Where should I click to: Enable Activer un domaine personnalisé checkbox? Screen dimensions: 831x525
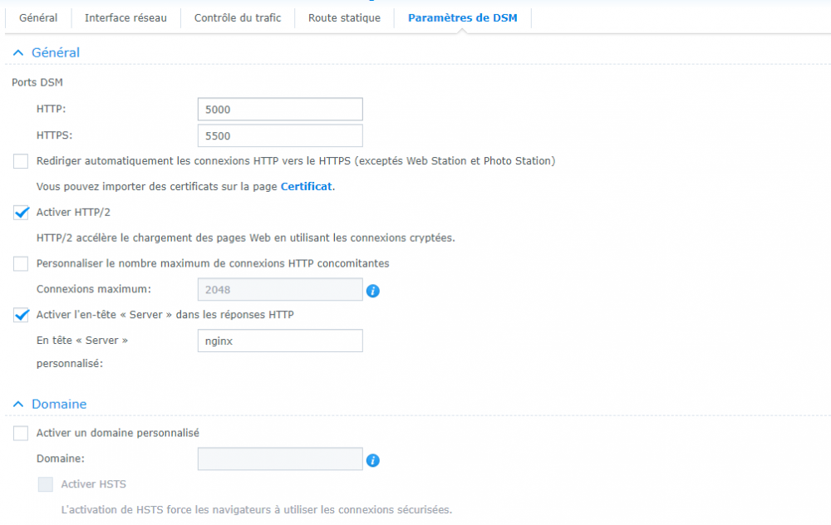21,434
